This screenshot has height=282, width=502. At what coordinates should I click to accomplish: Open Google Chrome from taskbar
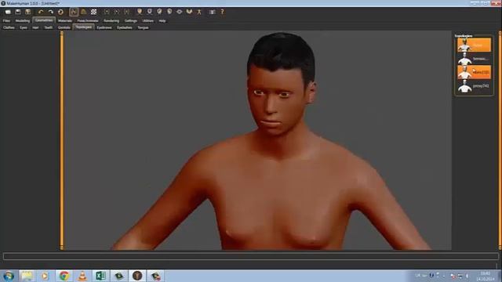[x=64, y=276]
